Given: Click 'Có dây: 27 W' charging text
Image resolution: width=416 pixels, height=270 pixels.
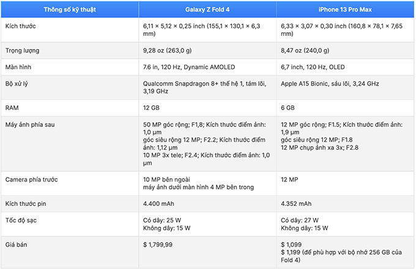Looking at the screenshot, I should click(300, 221).
